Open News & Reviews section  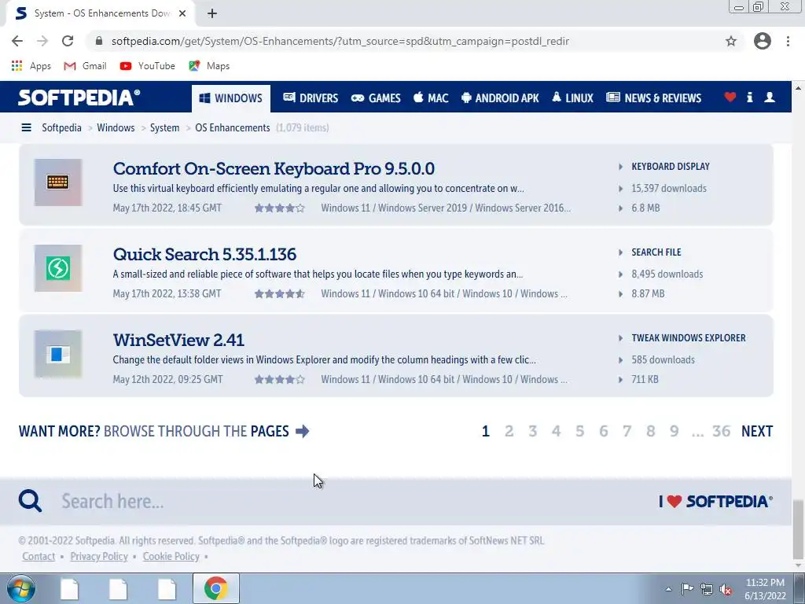(653, 98)
